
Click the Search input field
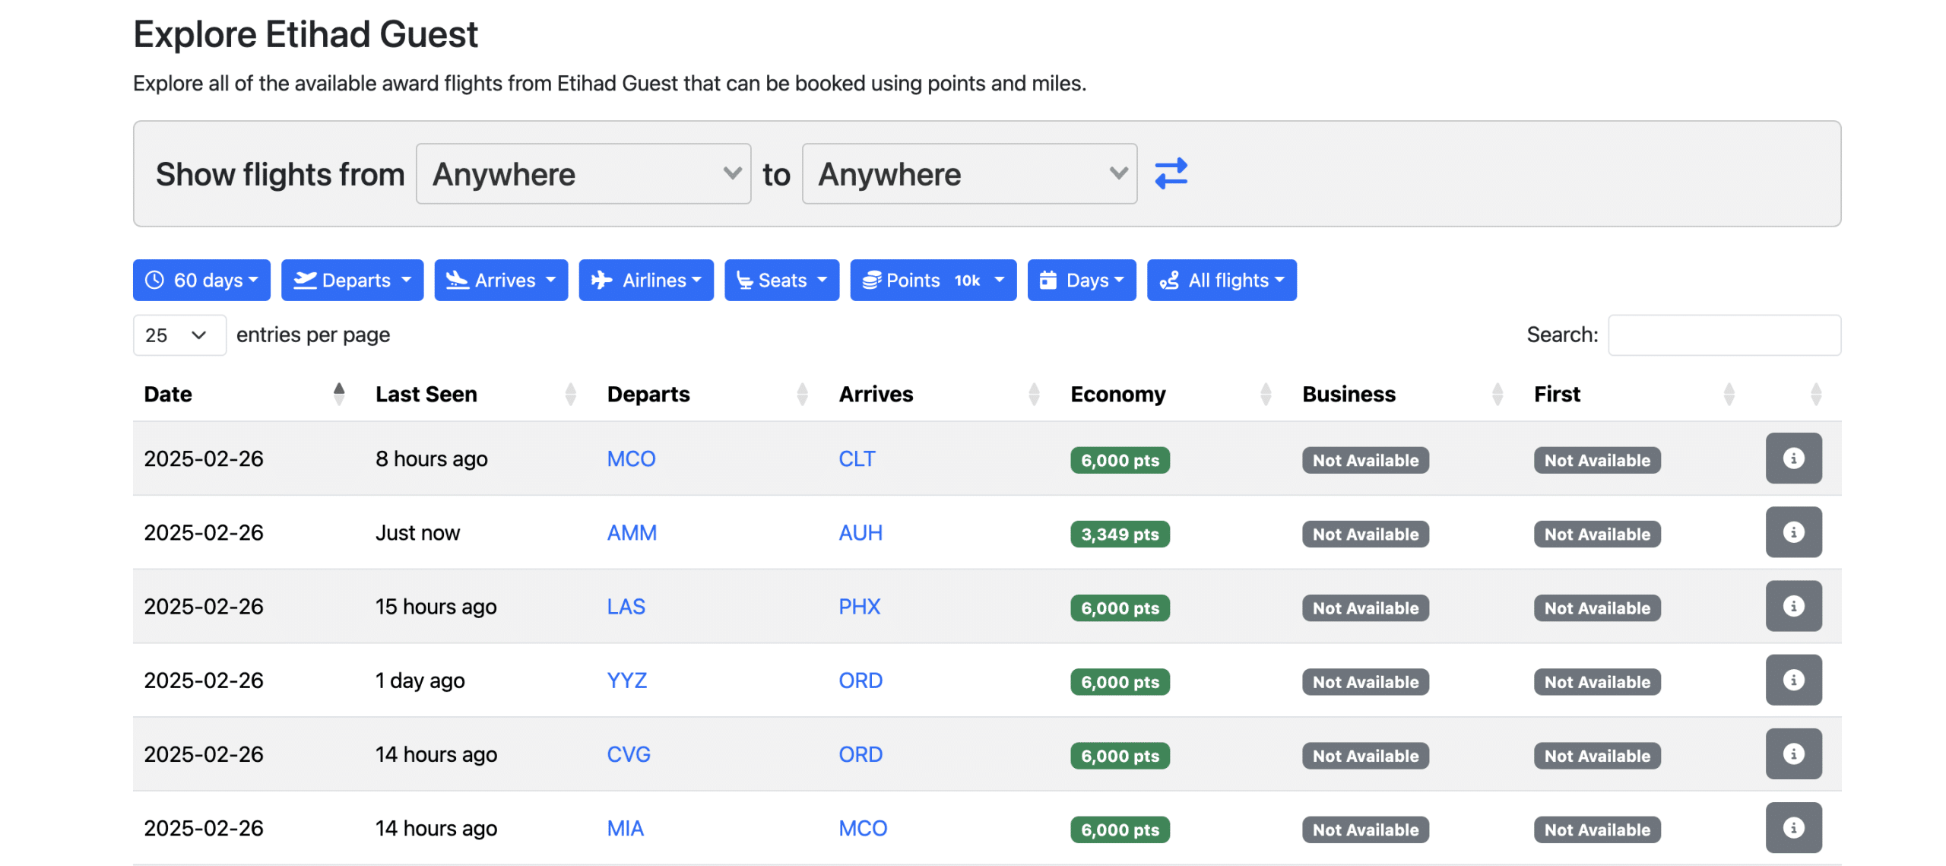coord(1723,335)
